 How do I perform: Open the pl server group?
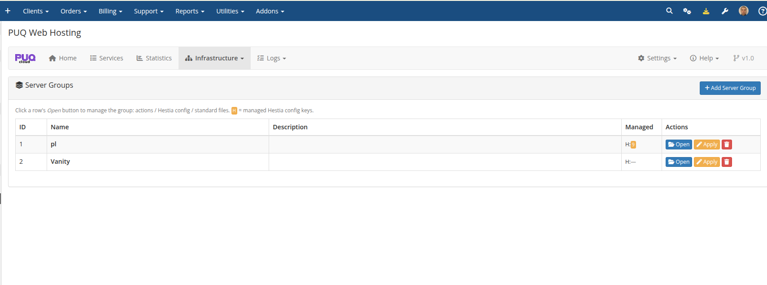pyautogui.click(x=679, y=145)
